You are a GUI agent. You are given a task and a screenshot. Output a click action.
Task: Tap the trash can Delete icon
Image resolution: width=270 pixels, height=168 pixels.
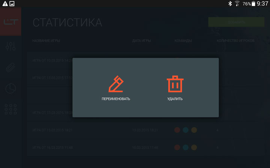[175, 84]
